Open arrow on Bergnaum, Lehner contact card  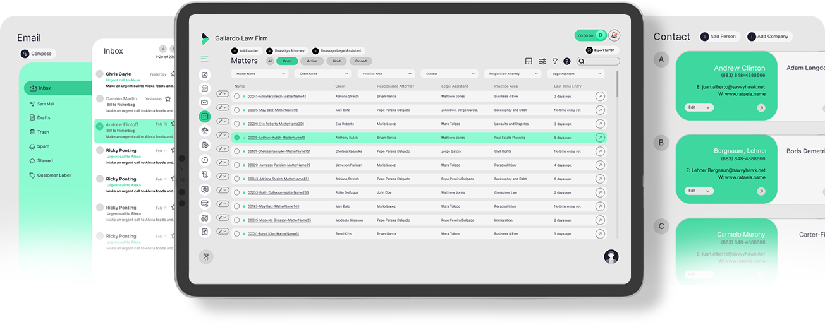761,191
